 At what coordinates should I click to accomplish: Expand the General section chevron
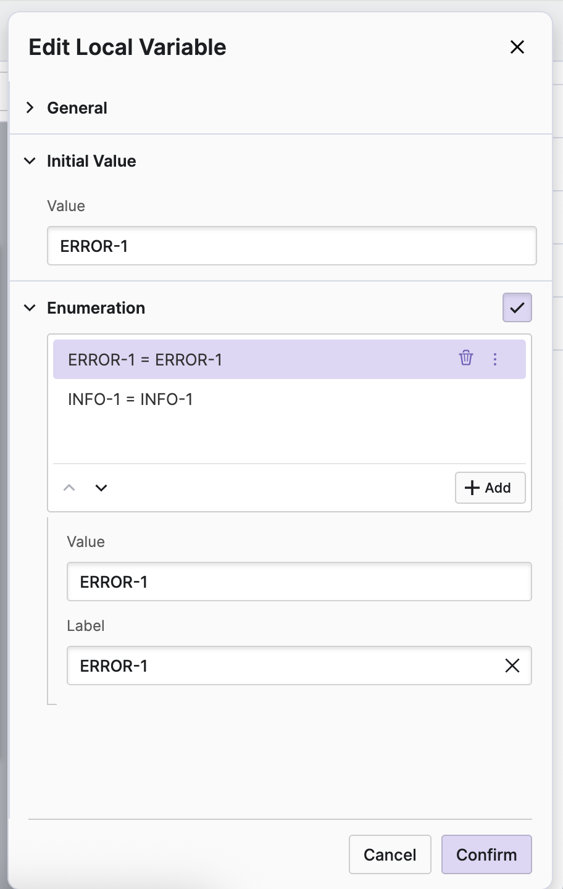30,108
